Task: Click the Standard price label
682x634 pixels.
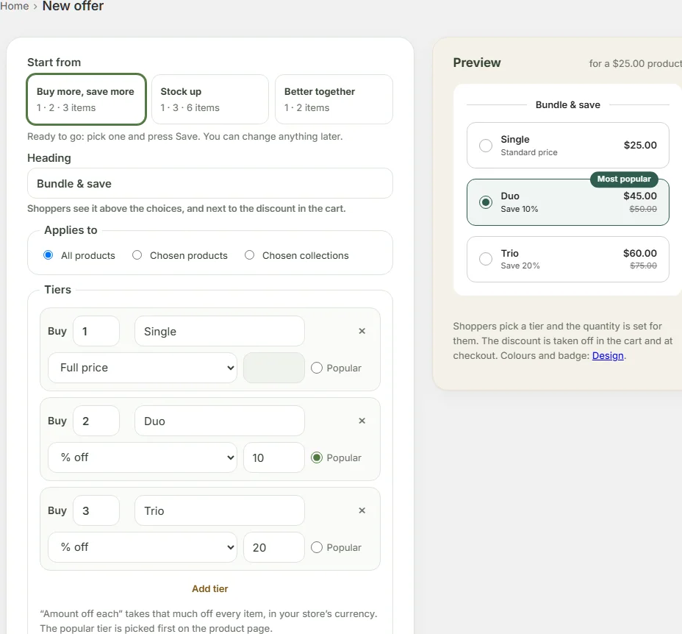Action: point(529,152)
